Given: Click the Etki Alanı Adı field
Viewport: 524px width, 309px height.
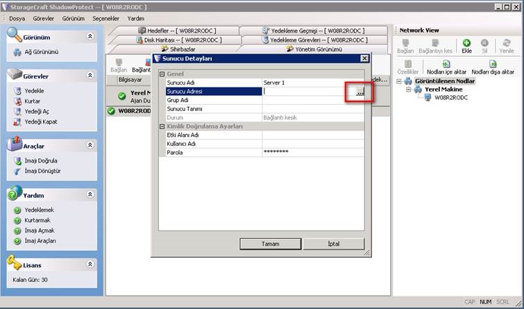Looking at the screenshot, I should coord(313,135).
